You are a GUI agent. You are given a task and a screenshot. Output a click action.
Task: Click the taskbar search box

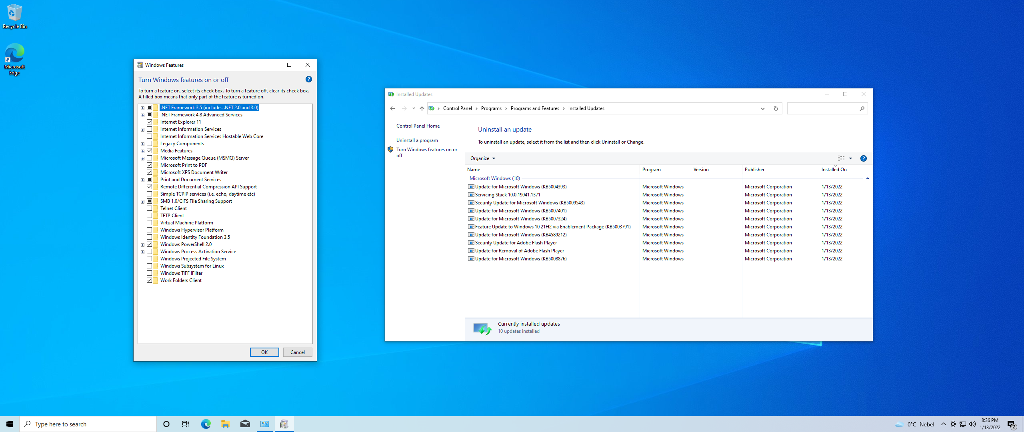point(88,424)
